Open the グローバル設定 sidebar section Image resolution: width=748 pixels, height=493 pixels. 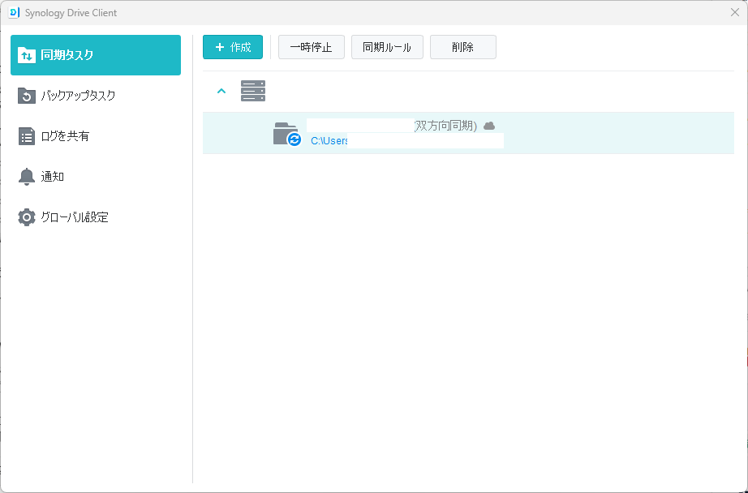pos(96,217)
